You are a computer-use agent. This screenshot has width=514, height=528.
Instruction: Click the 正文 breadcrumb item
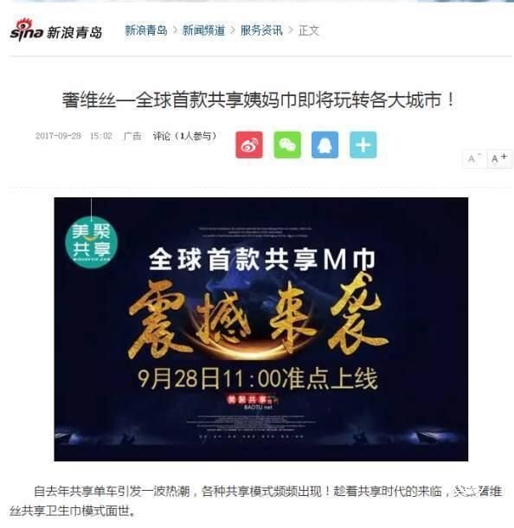tap(309, 30)
